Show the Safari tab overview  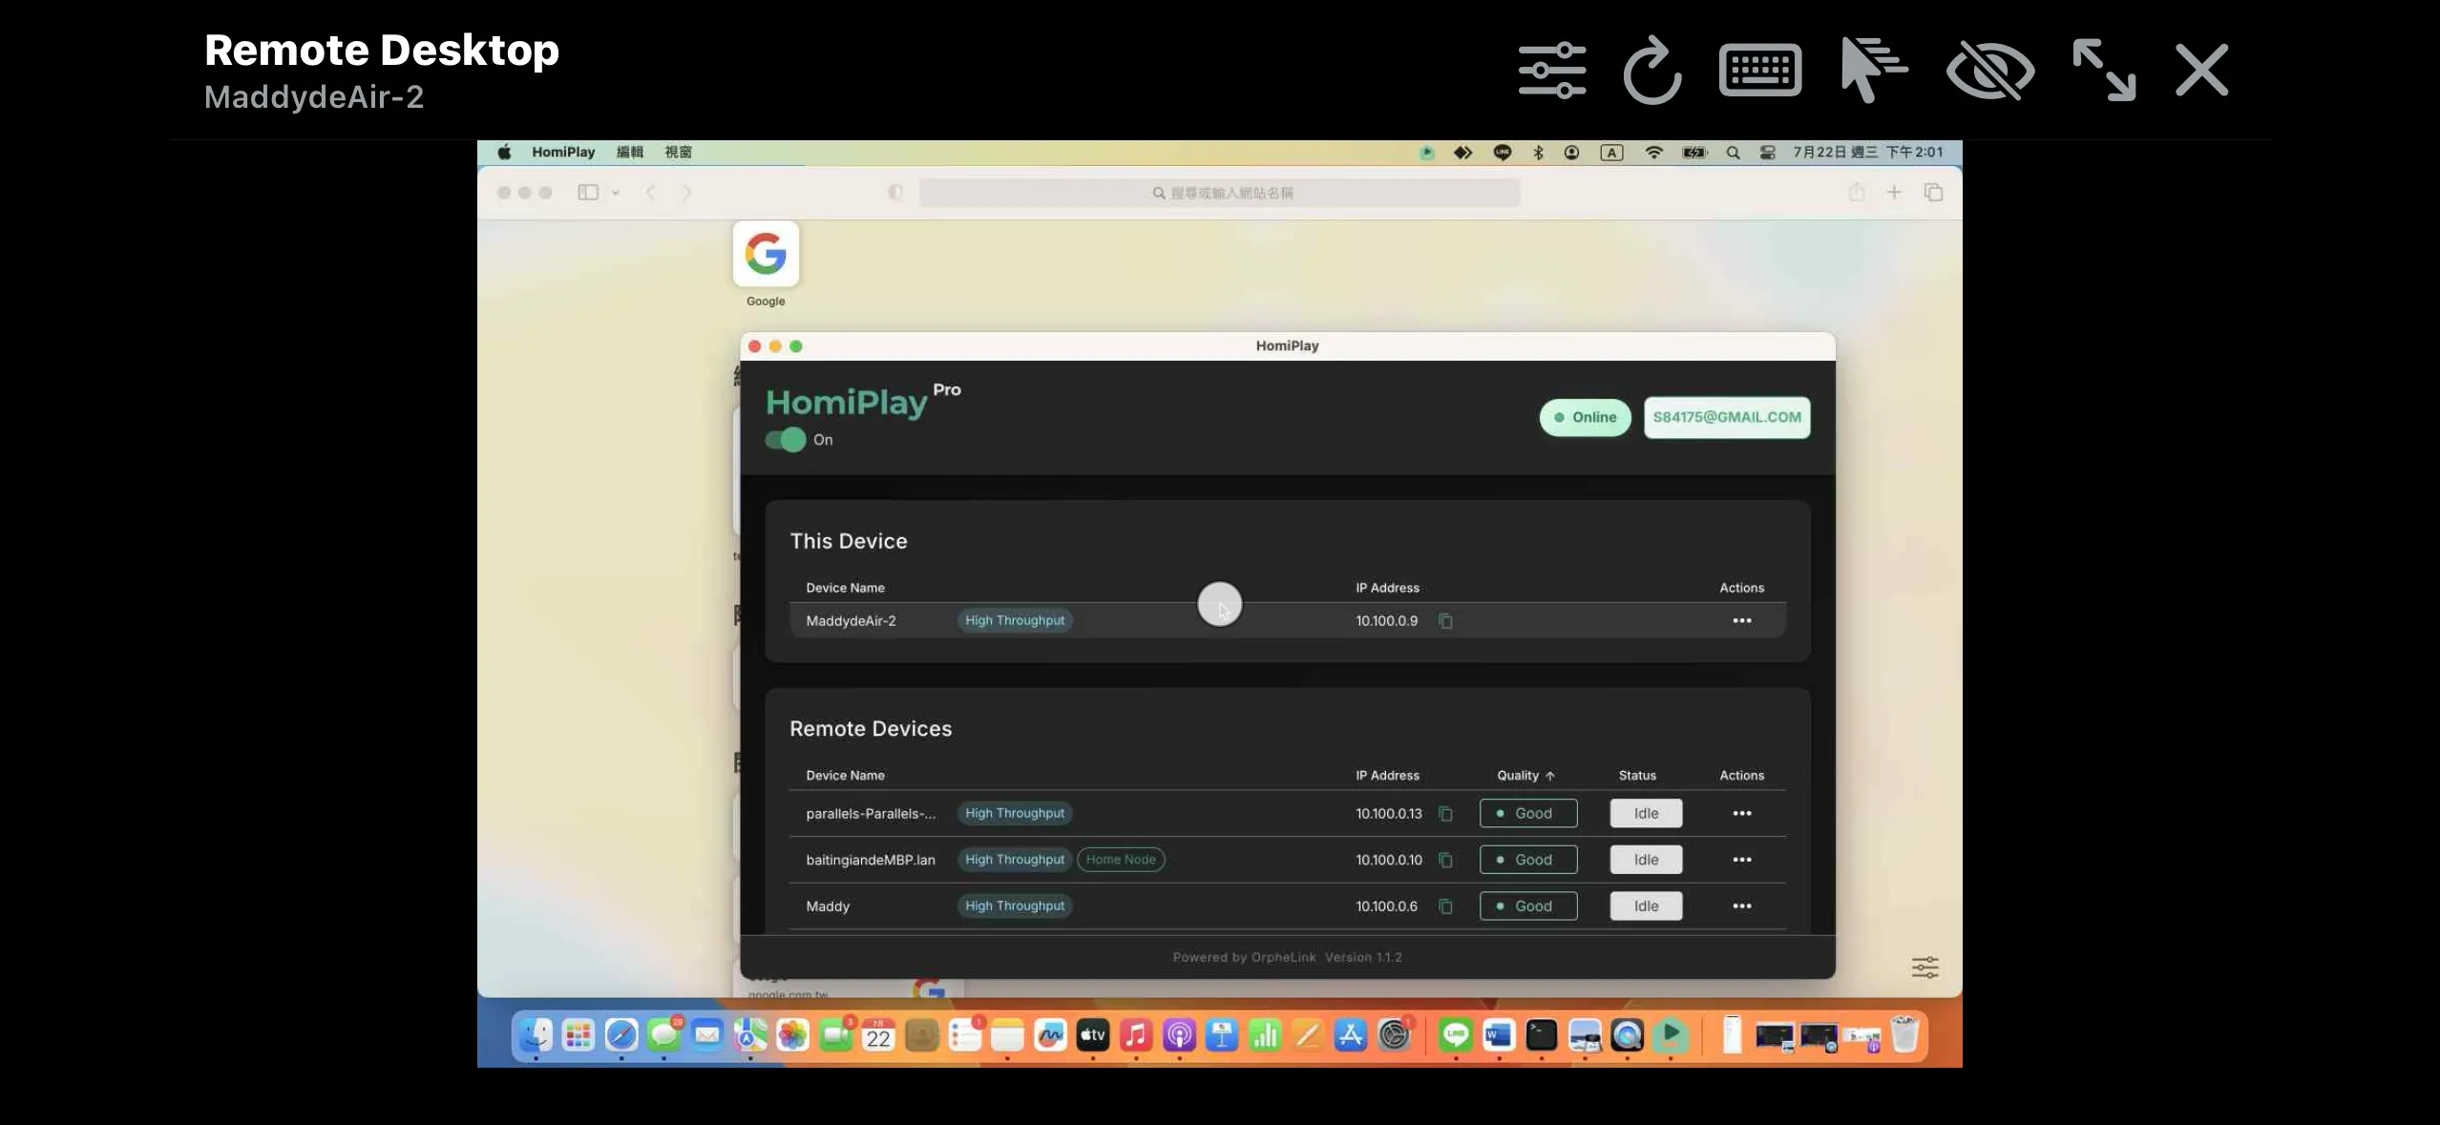coord(1933,193)
